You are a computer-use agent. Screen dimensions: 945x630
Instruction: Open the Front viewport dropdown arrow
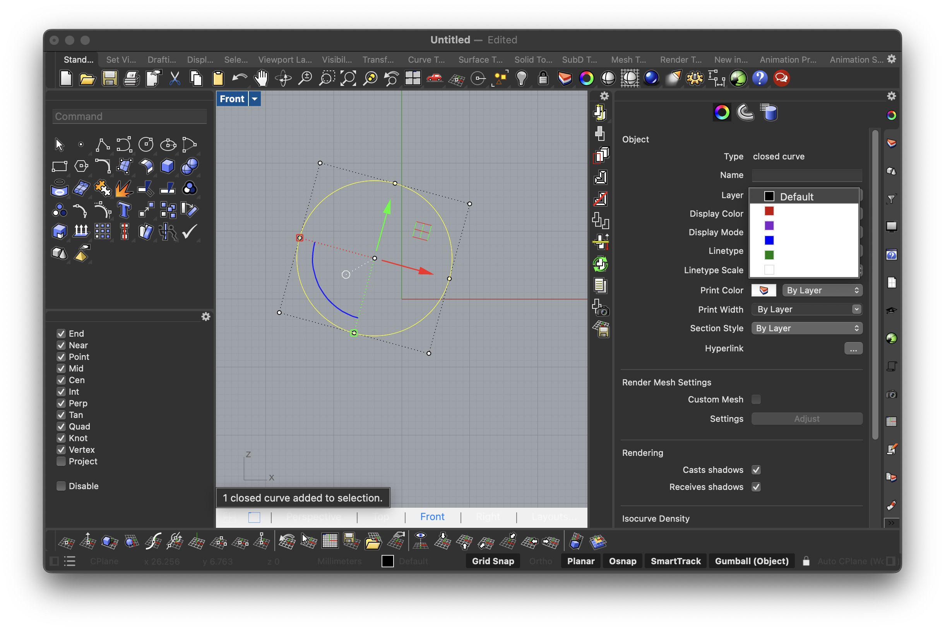point(255,99)
